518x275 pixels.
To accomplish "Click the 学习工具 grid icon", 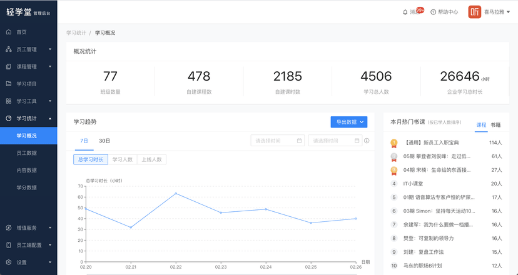I will 9,101.
